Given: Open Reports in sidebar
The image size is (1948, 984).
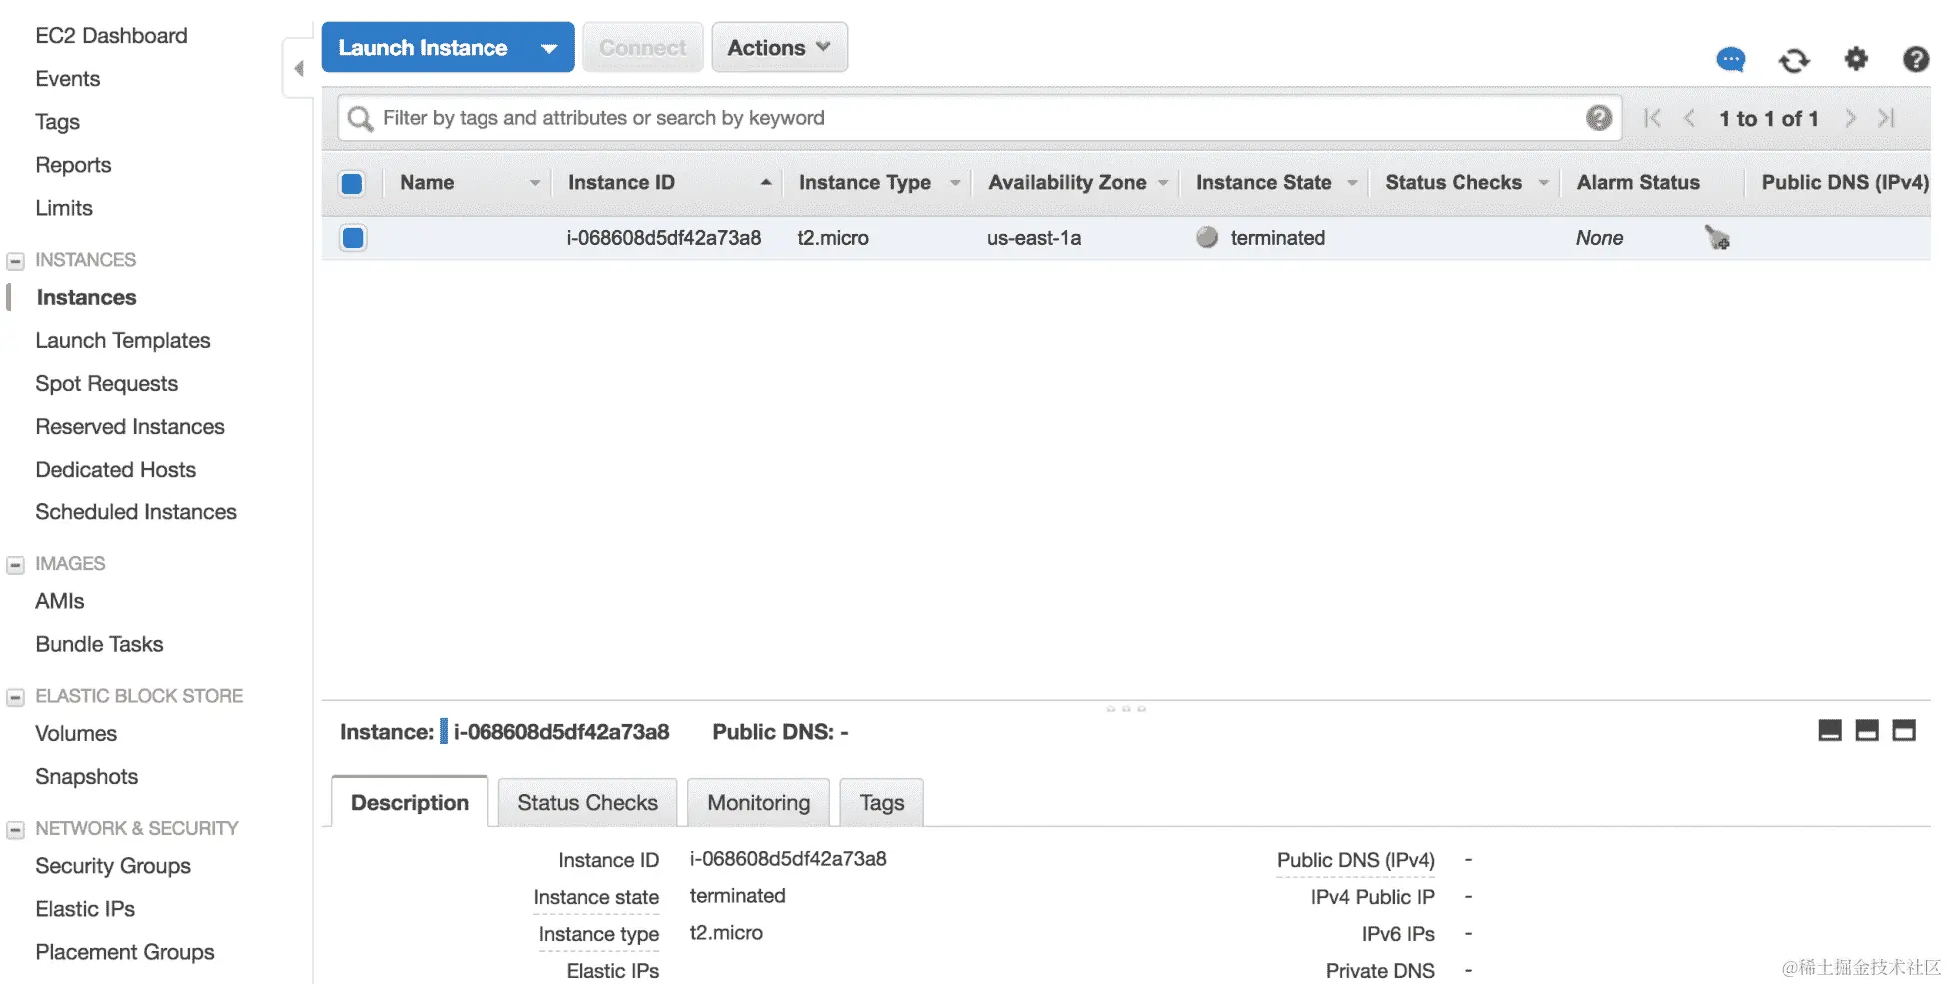Looking at the screenshot, I should click(73, 165).
